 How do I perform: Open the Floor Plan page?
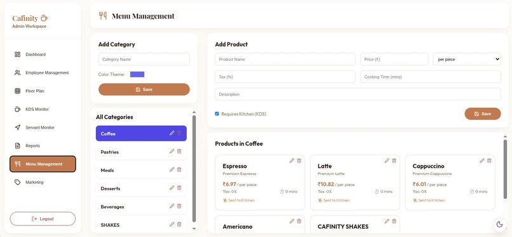point(43,91)
